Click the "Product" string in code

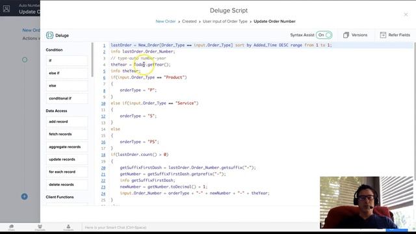pyautogui.click(x=174, y=77)
